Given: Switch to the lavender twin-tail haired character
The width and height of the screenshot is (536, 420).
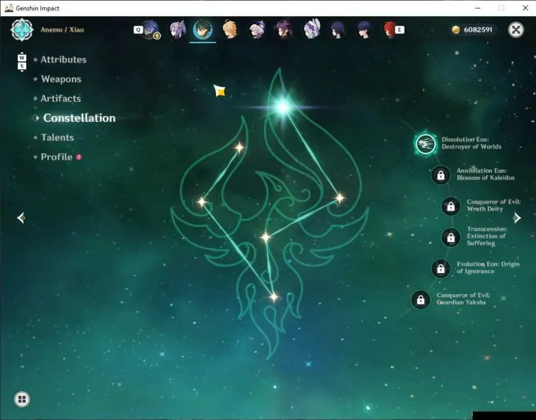Looking at the screenshot, I should tap(177, 30).
